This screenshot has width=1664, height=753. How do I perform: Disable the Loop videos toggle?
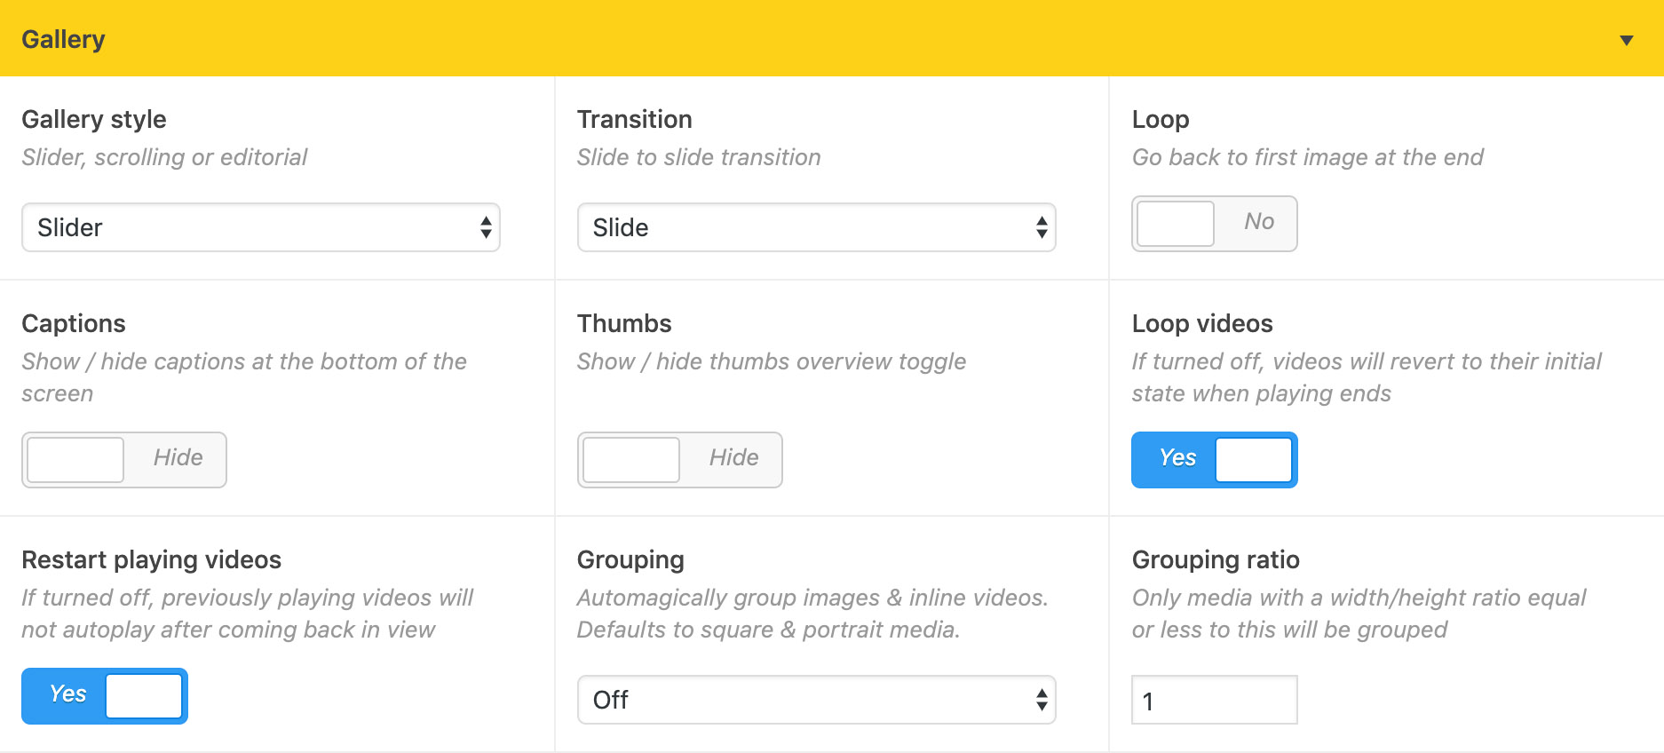click(x=1213, y=460)
